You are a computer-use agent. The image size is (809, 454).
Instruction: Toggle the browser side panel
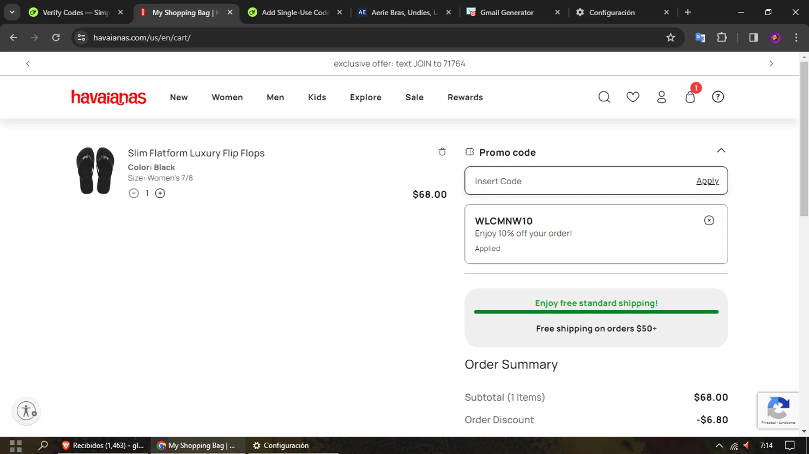(x=753, y=37)
